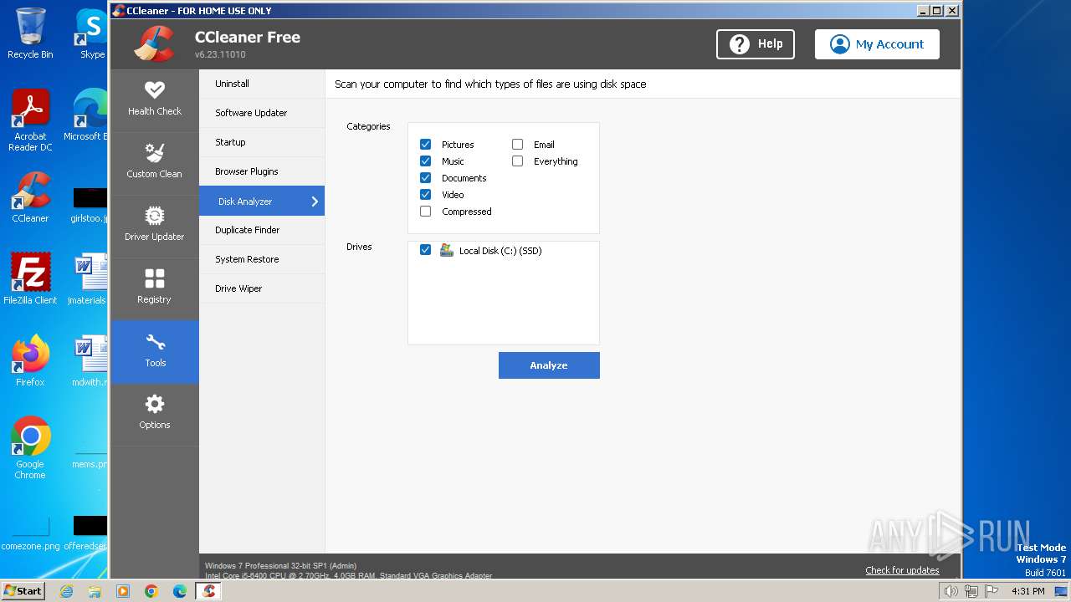
Task: Click the v6.23.11010 version text
Action: [220, 54]
